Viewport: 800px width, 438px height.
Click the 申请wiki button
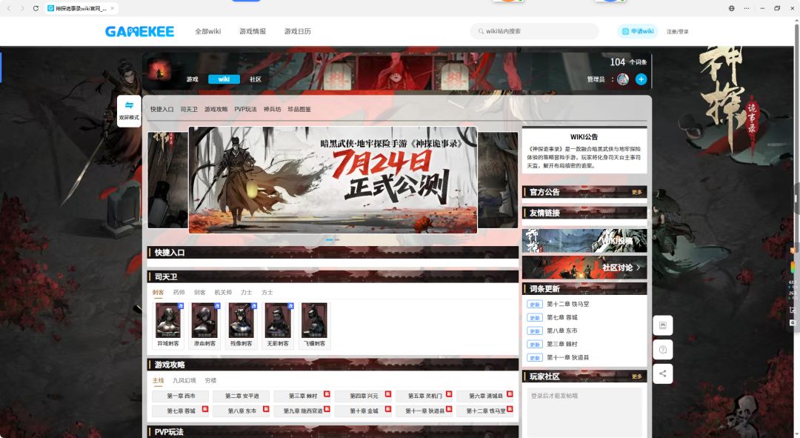coord(637,31)
